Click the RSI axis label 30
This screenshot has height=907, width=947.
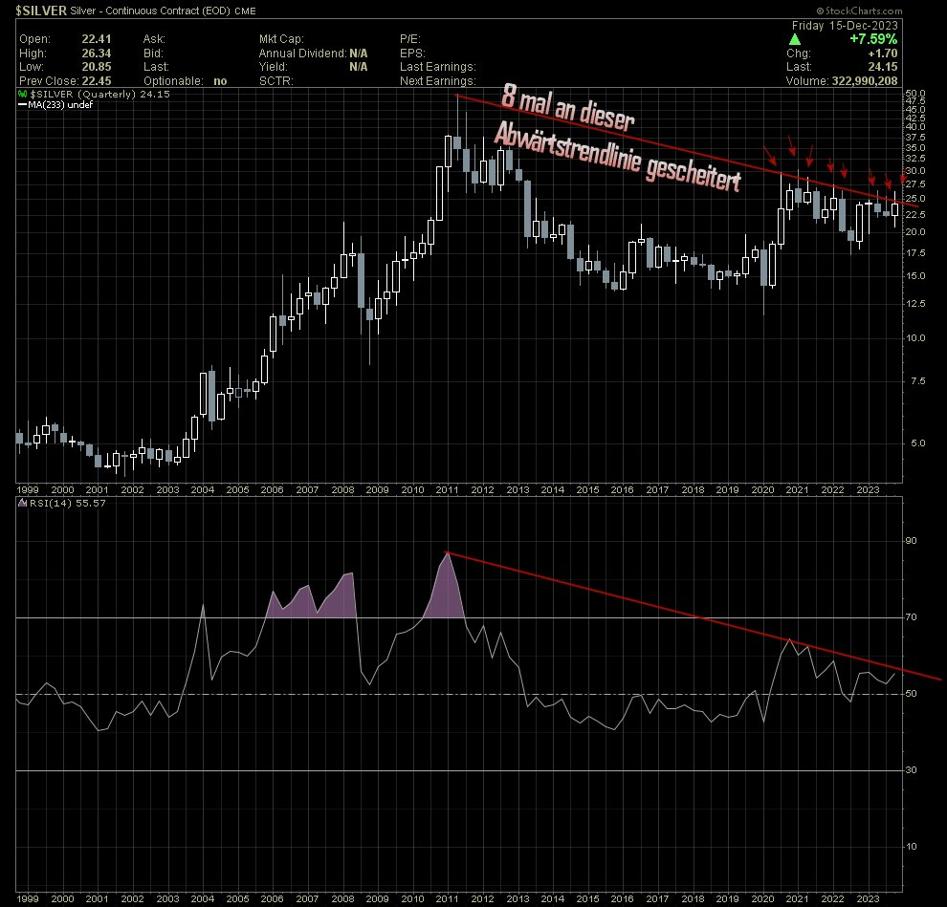[x=911, y=769]
